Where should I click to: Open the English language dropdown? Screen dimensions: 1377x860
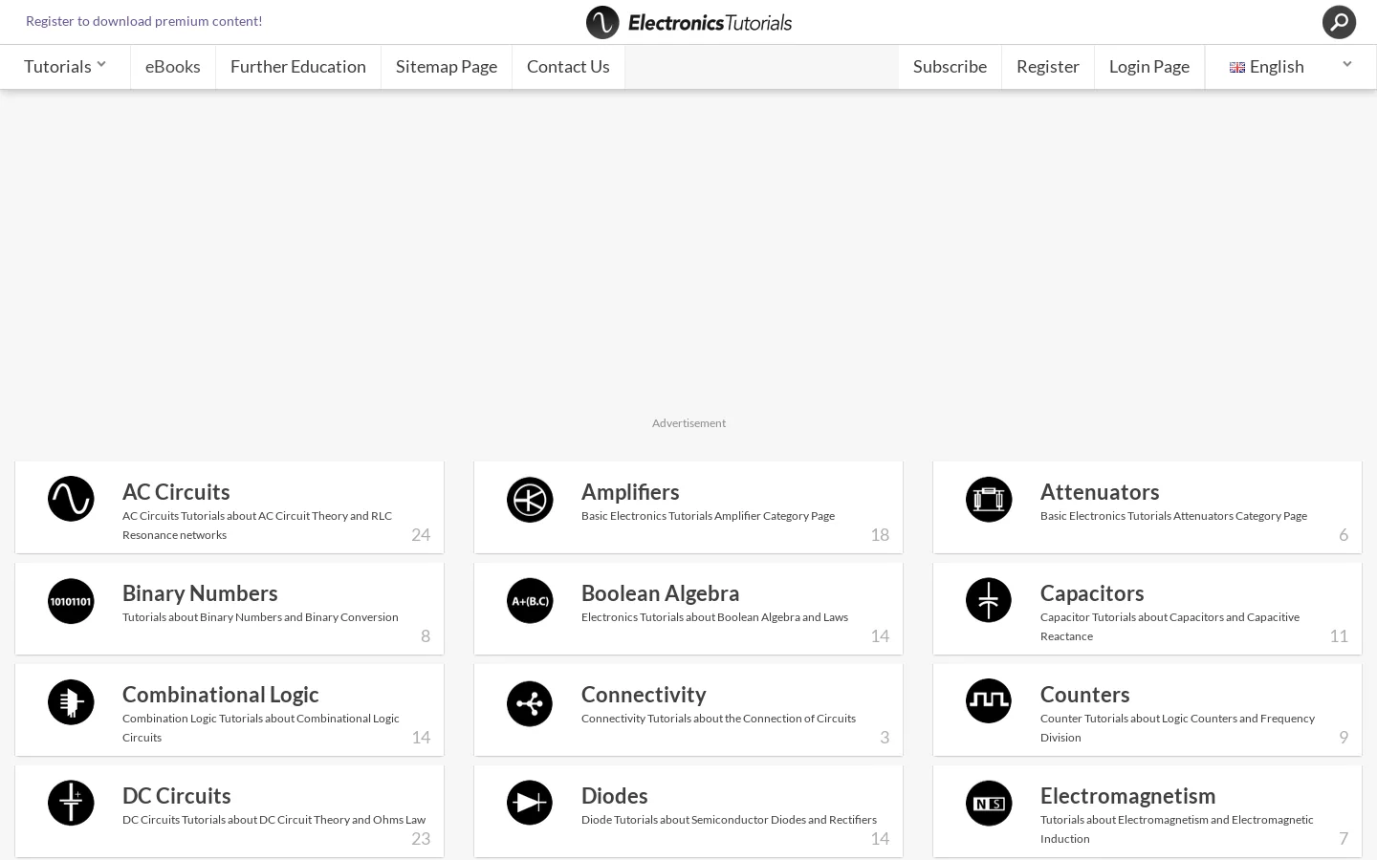[x=1290, y=67]
